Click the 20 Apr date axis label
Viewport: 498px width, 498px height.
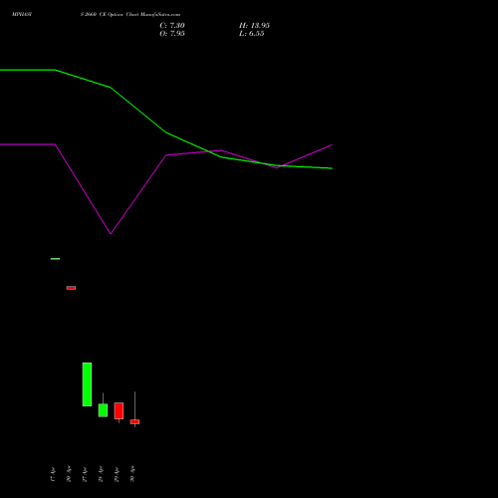click(69, 474)
